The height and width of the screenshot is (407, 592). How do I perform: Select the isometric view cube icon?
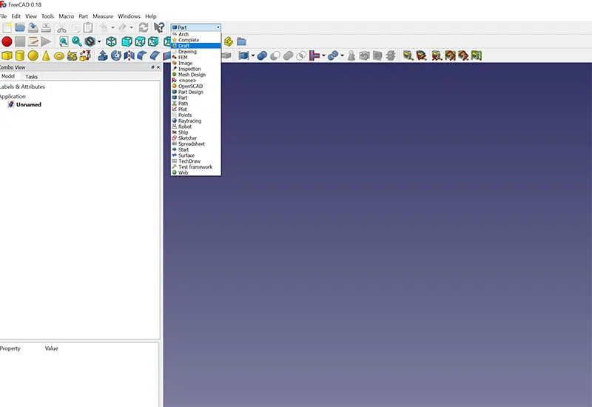coord(112,41)
